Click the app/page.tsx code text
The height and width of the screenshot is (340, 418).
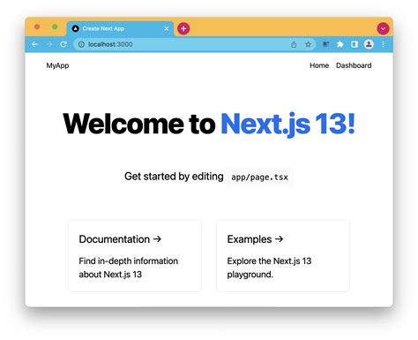pyautogui.click(x=259, y=178)
